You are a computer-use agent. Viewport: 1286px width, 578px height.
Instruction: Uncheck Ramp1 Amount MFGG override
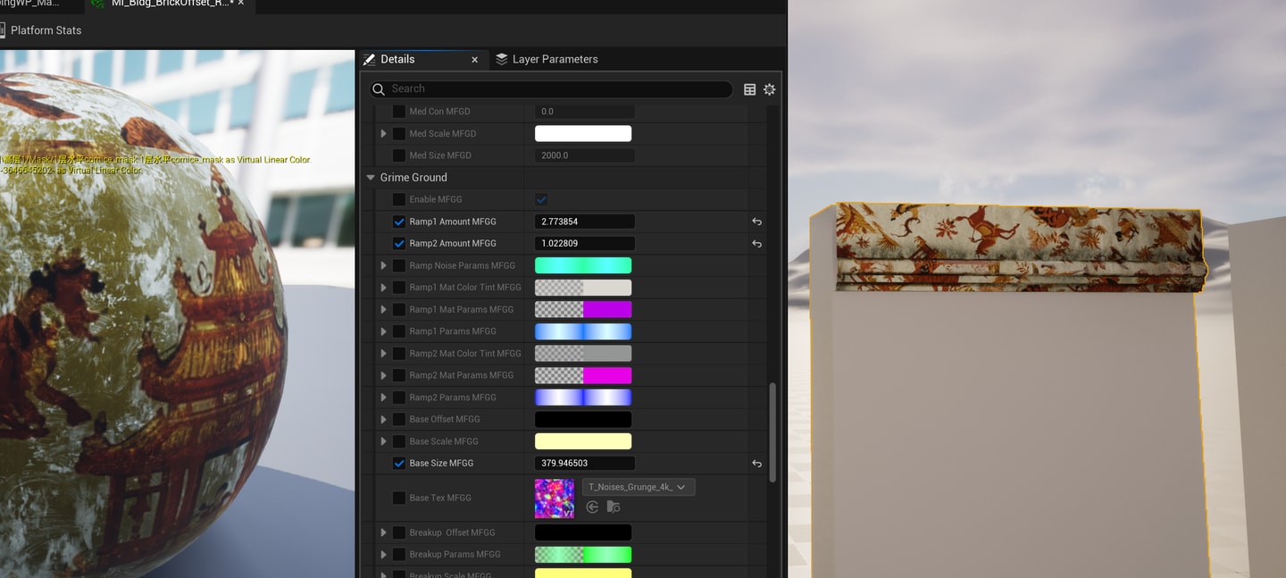[399, 222]
